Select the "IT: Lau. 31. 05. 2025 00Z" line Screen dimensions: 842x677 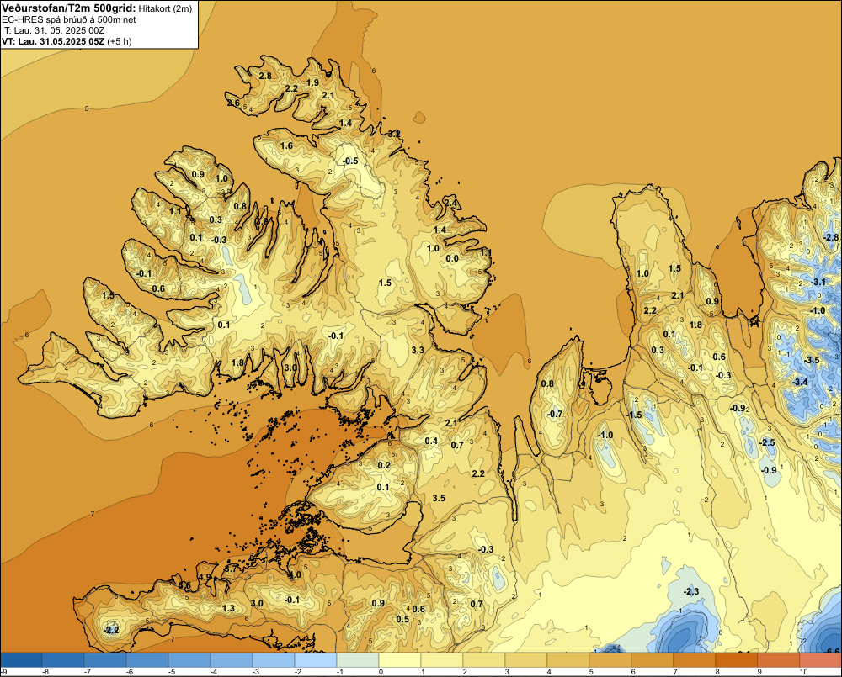(x=52, y=30)
